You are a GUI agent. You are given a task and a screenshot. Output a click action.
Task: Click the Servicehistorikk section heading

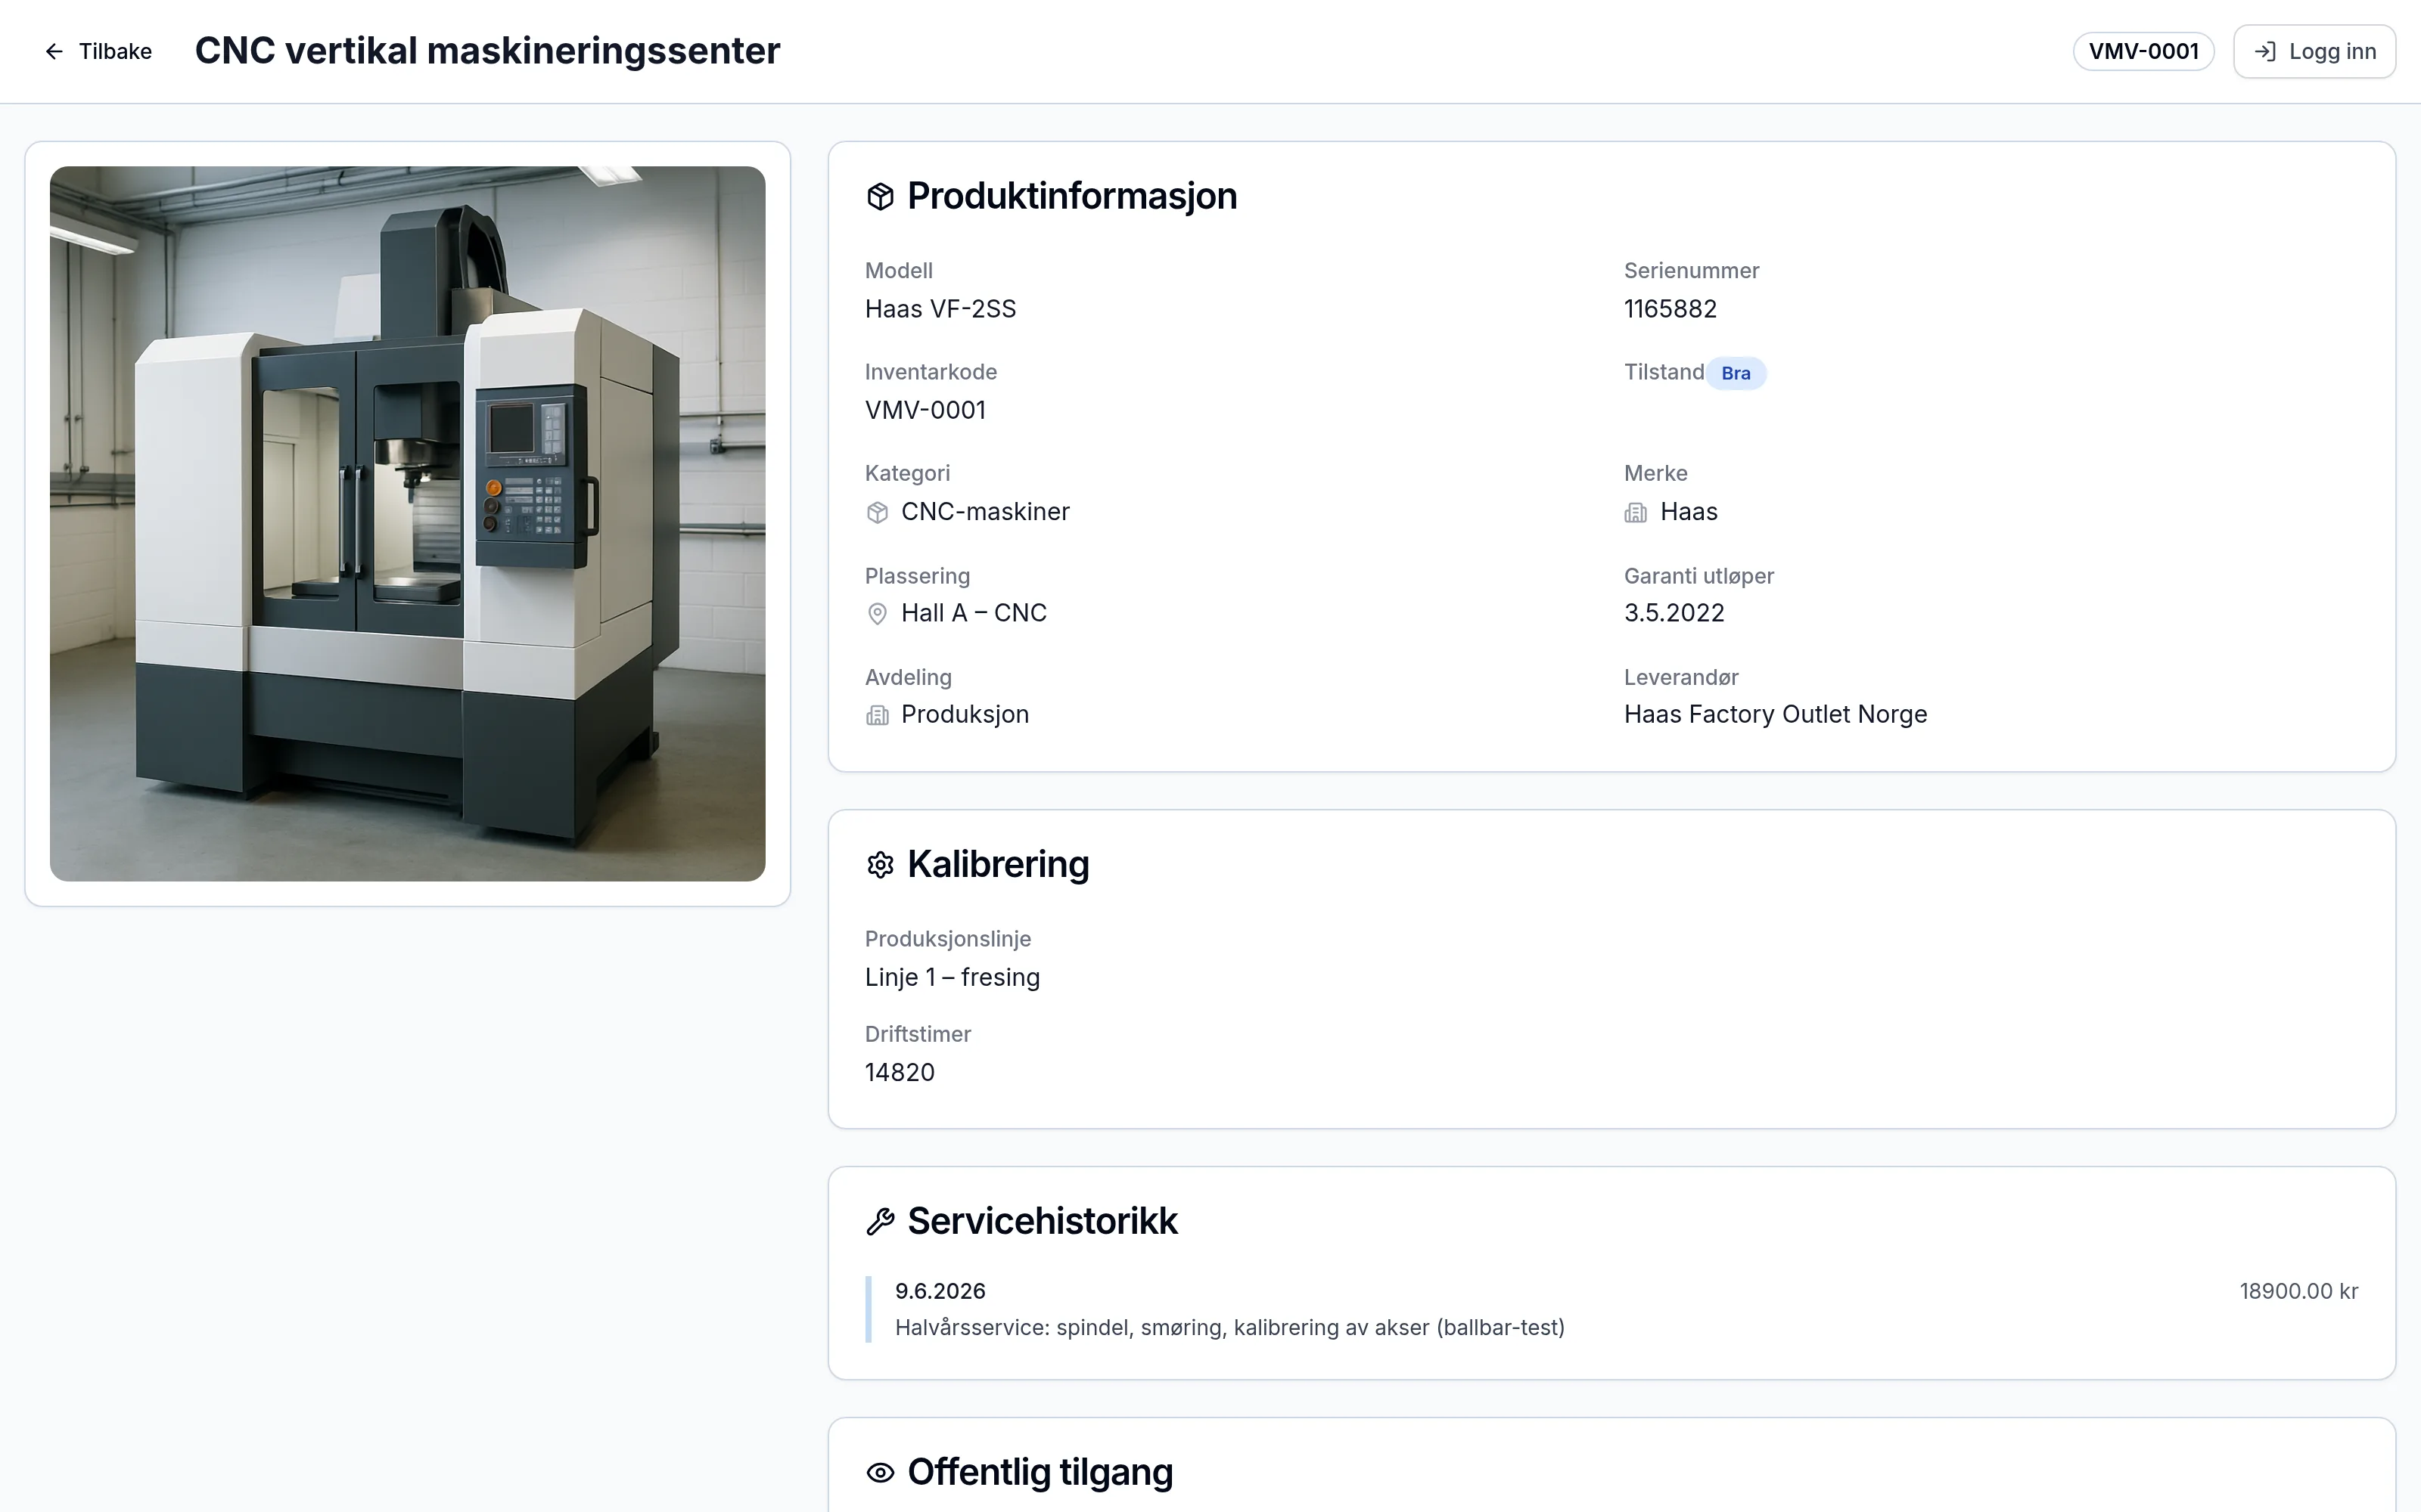coord(1042,1221)
